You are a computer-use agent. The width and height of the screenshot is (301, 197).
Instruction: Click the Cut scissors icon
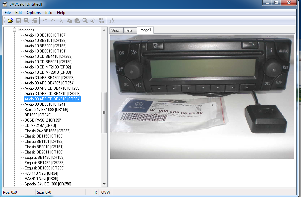pos(62,20)
